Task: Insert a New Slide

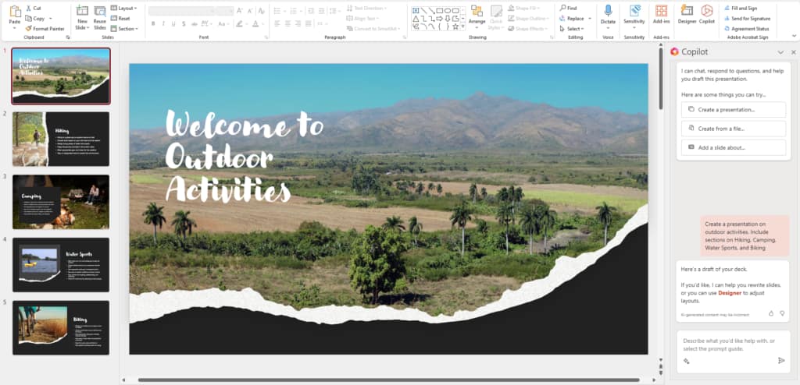Action: tap(81, 18)
